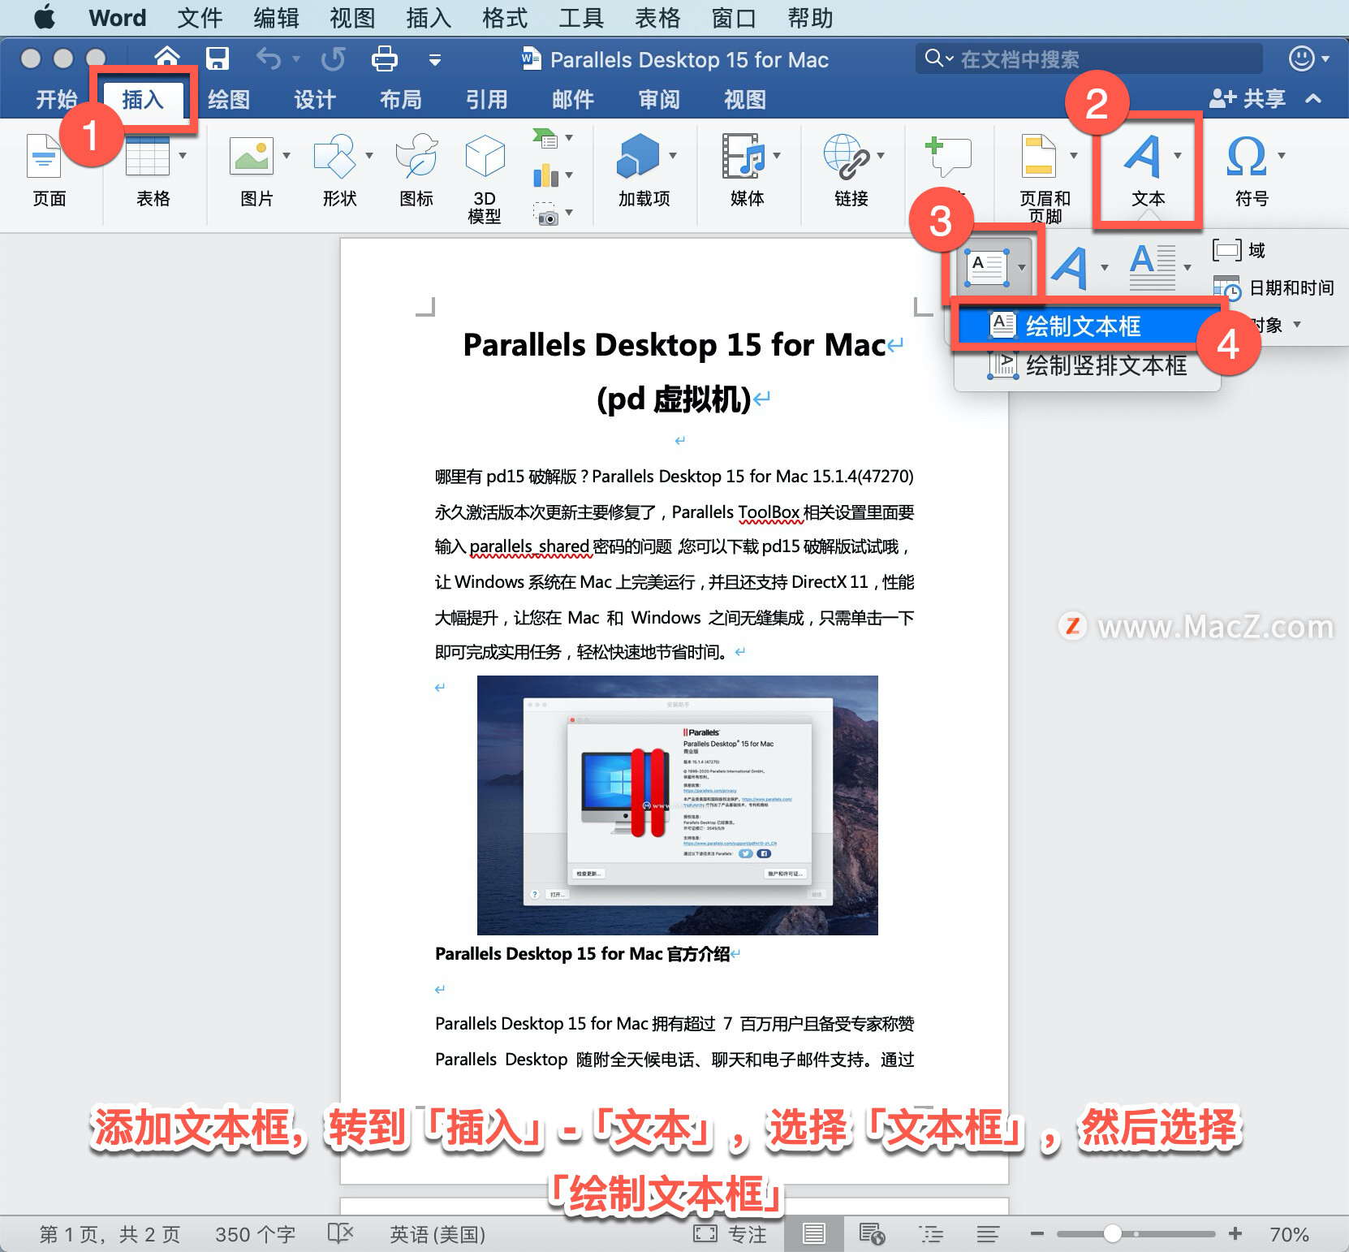Click the 文本 text group button
This screenshot has width=1349, height=1252.
tap(1148, 170)
